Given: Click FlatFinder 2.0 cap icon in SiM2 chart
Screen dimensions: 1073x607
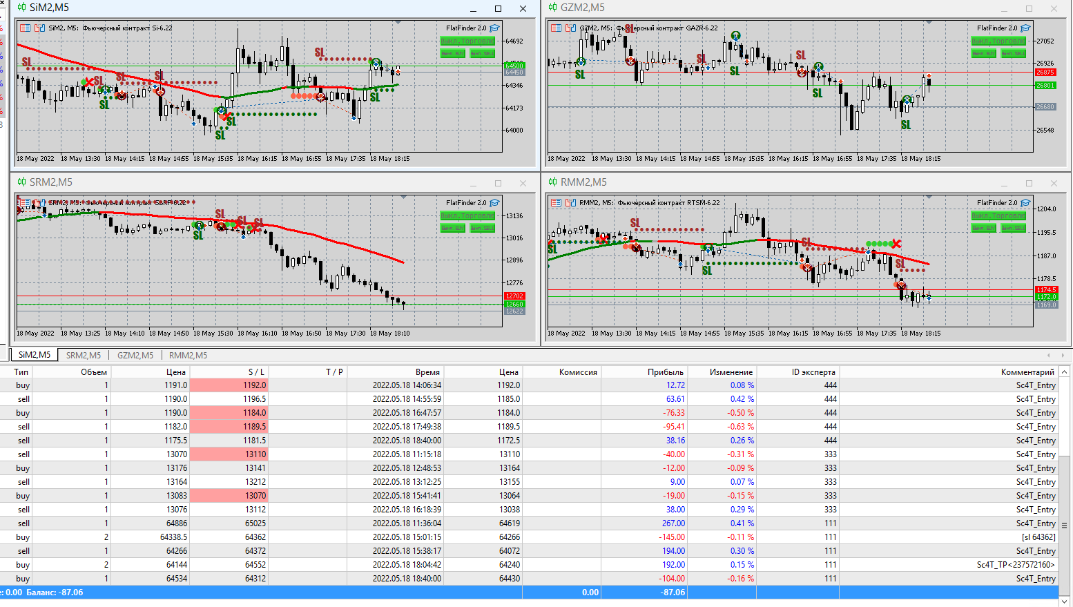Looking at the screenshot, I should [x=494, y=28].
